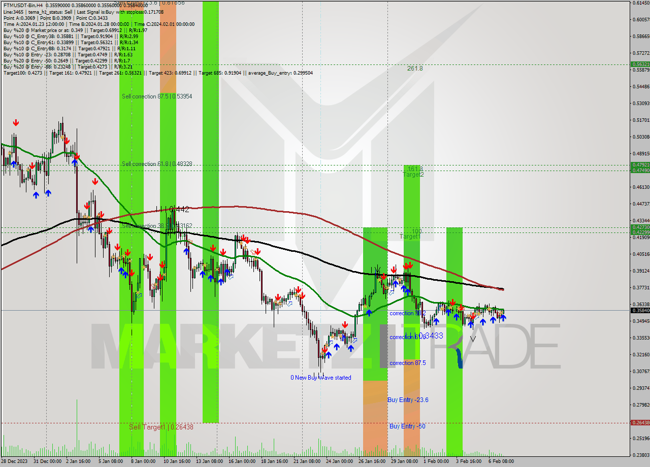
Task: Click the 0.40516 price axis value
Action: [x=641, y=254]
